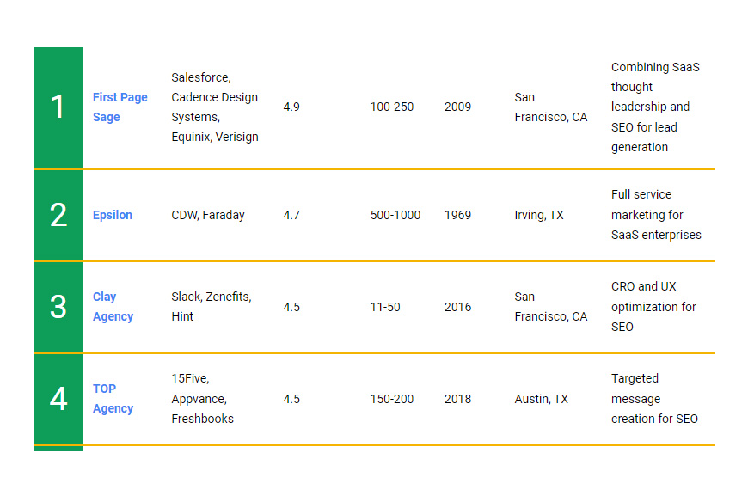Image resolution: width=748 pixels, height=490 pixels.
Task: Click the 4.5 rating in Clay Agency row
Action: pos(291,307)
